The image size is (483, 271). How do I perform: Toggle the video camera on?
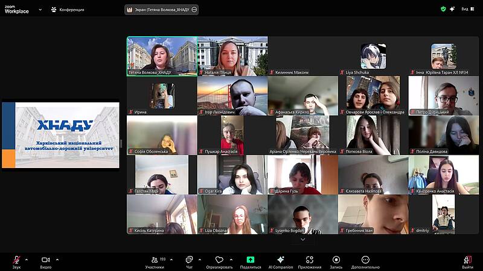tap(45, 260)
